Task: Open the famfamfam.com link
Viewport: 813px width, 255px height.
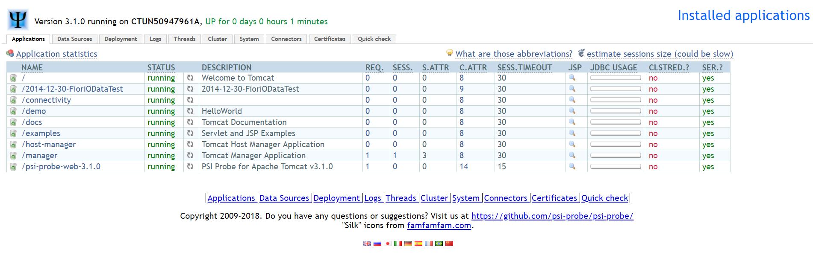Action: coord(439,225)
